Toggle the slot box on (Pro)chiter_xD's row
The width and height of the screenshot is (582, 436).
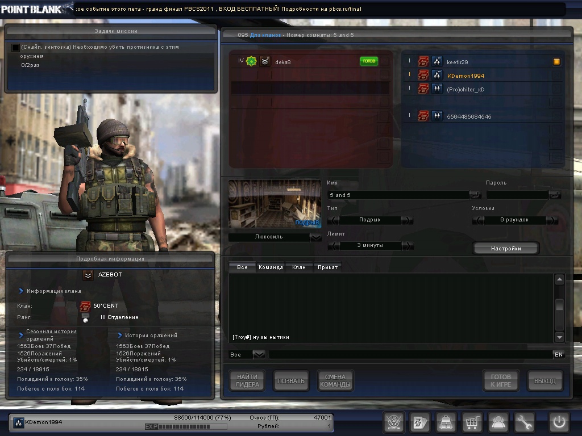click(x=556, y=89)
